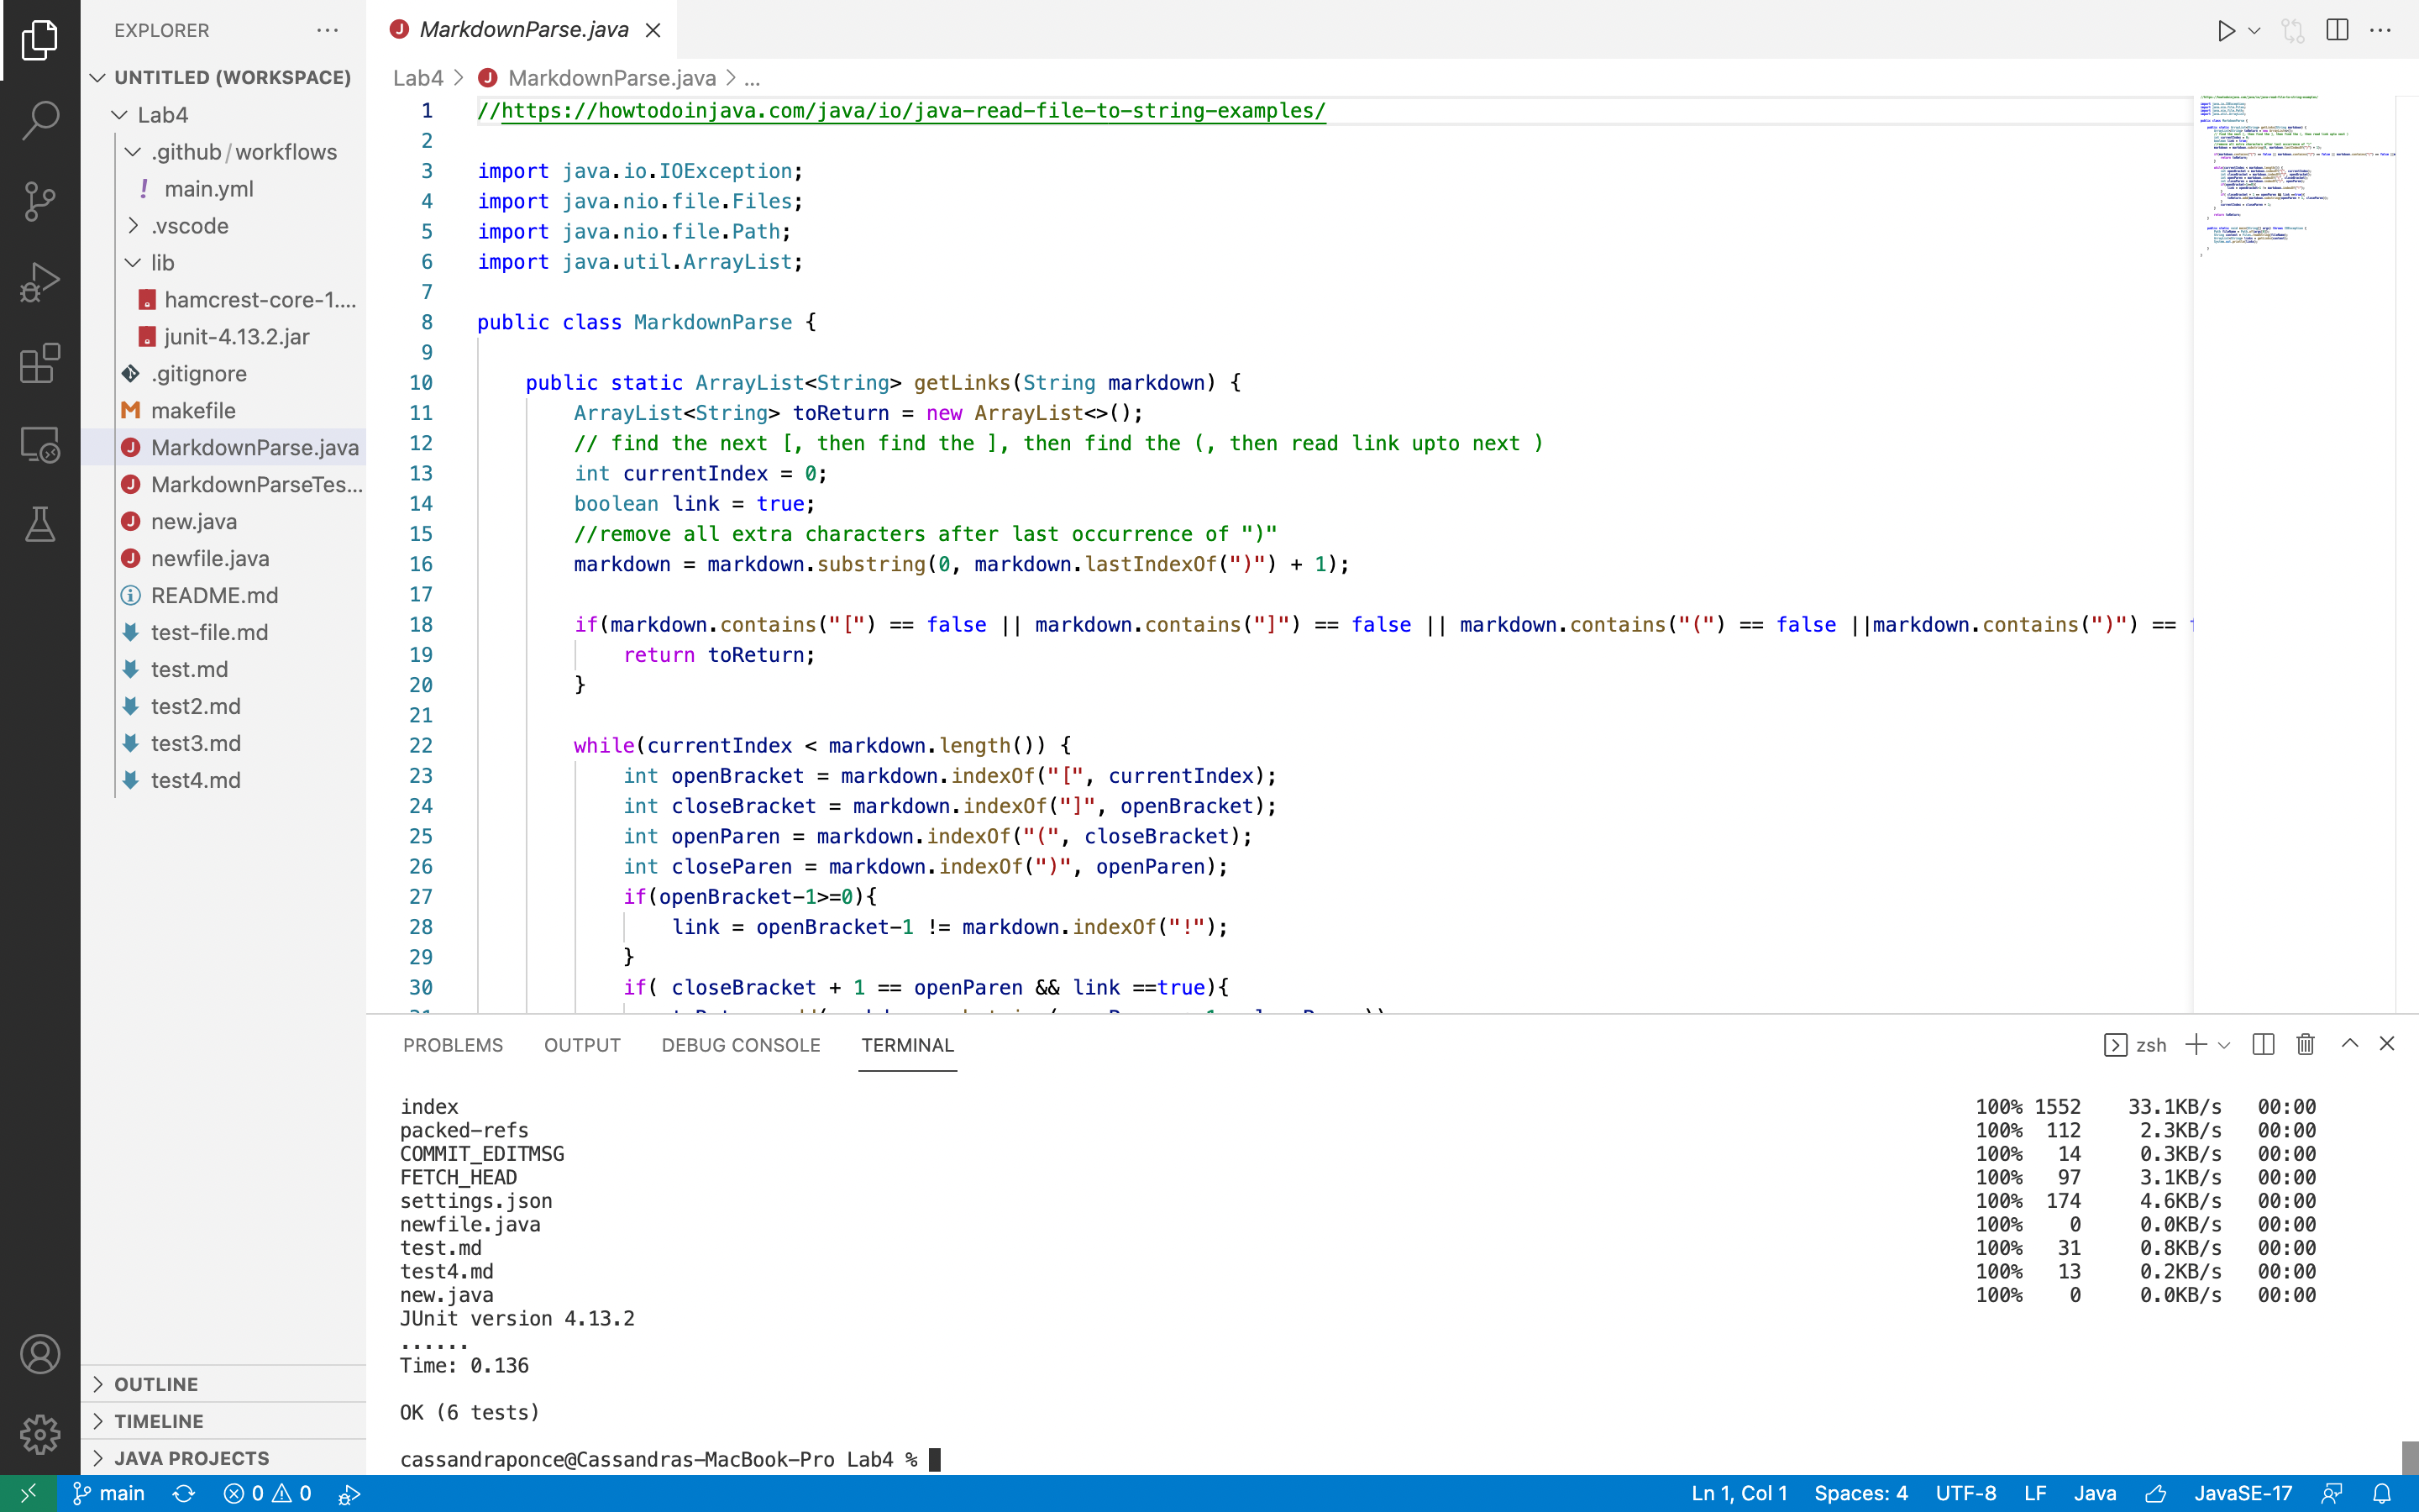Screen dimensions: 2419x1512
Task: Switch to the DEBUG CONSOLE tab
Action: click(x=741, y=1045)
